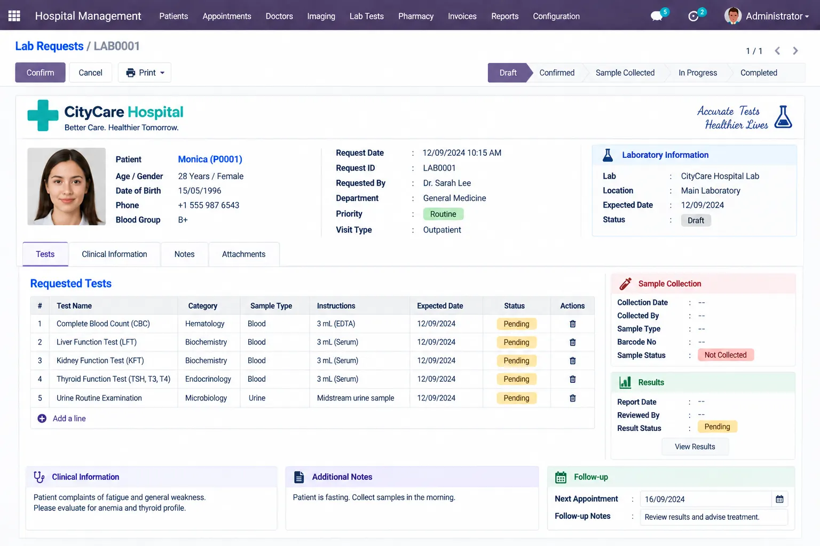This screenshot has width=820, height=546.
Task: Go to previous record arrow
Action: click(x=777, y=51)
